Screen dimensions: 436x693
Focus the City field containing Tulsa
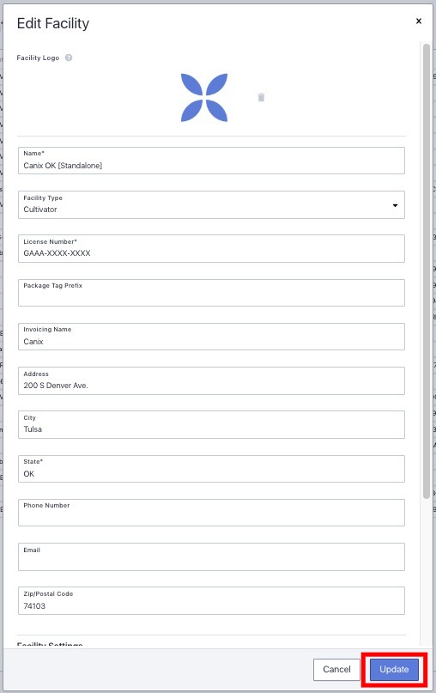coord(211,424)
